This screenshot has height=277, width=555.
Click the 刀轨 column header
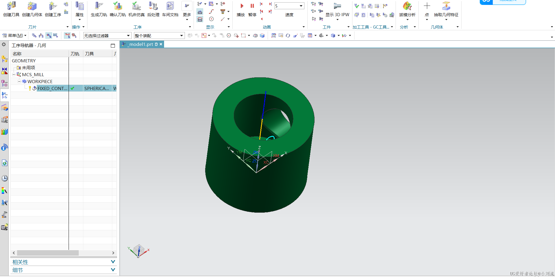click(76, 54)
